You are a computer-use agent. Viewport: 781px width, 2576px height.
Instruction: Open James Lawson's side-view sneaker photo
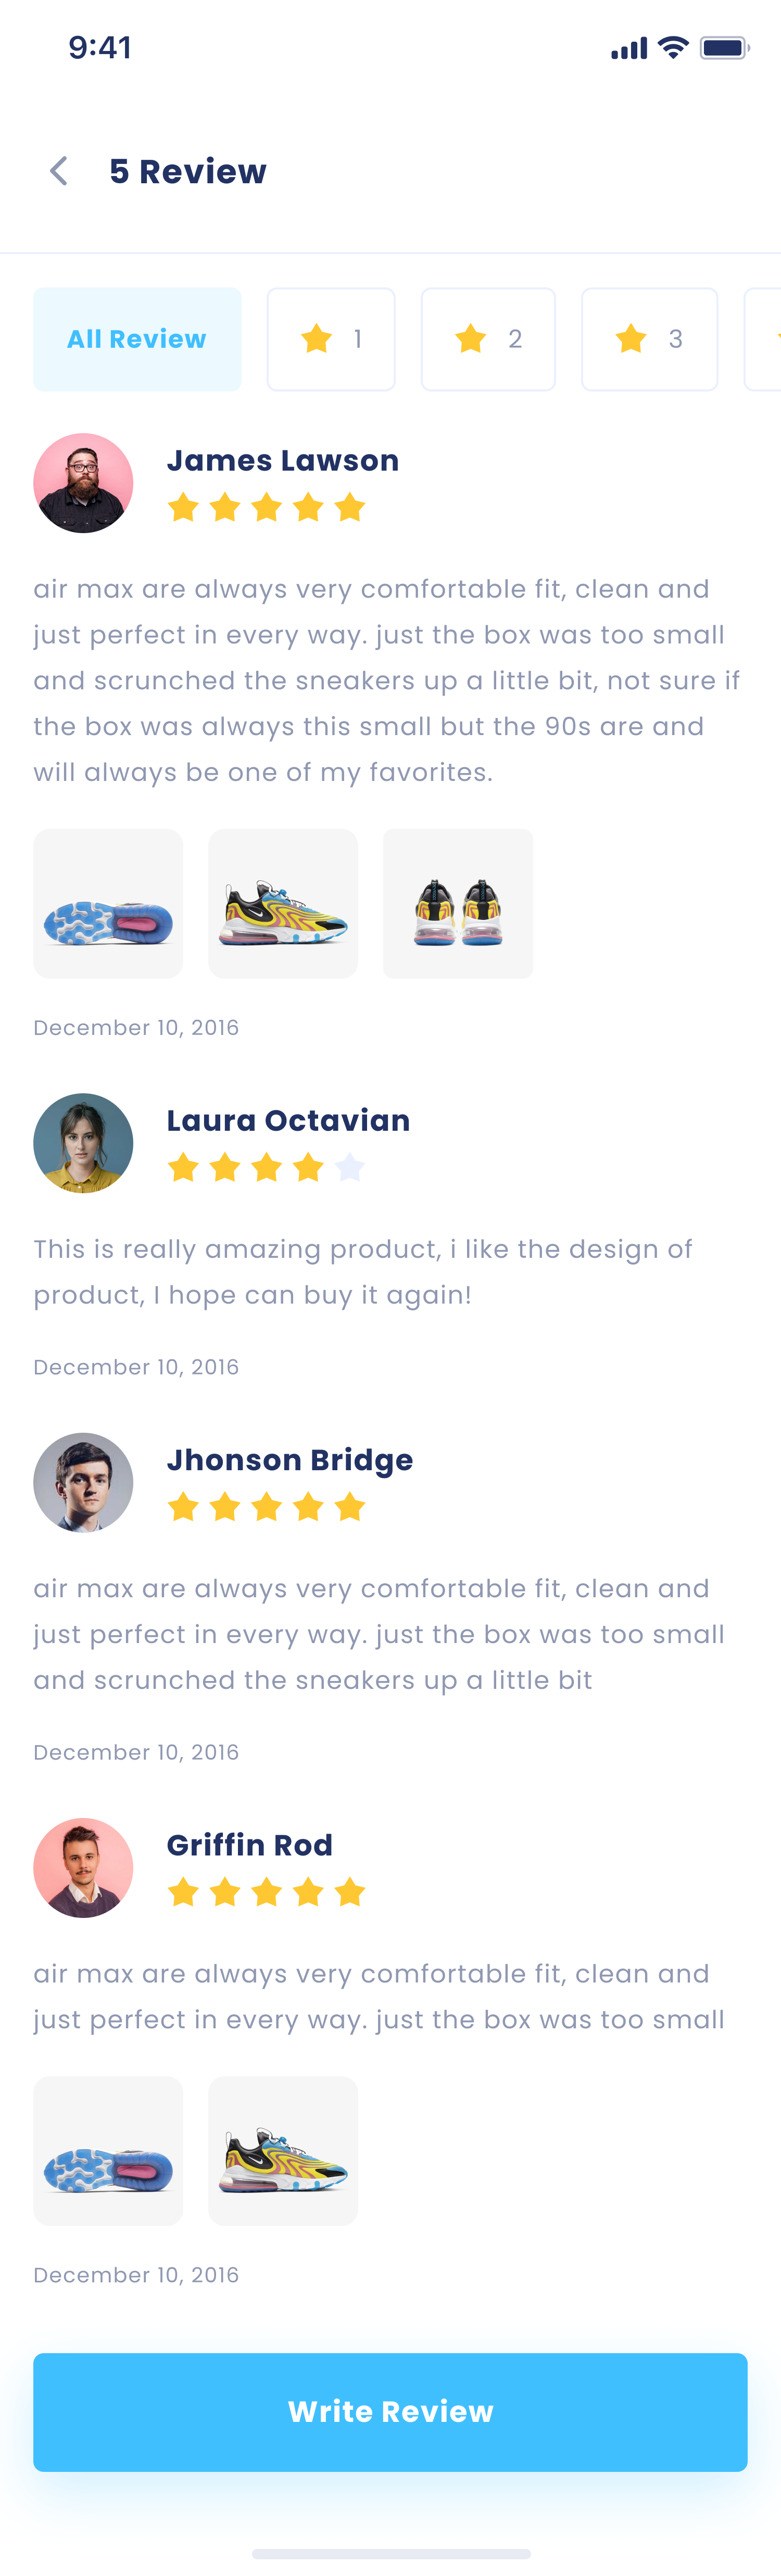coord(283,903)
